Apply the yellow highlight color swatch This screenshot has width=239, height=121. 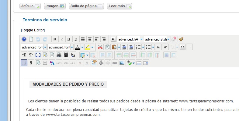coord(88,47)
